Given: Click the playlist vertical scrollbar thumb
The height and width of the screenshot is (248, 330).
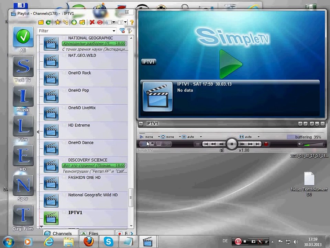Looking at the screenshot, I should tap(131, 198).
